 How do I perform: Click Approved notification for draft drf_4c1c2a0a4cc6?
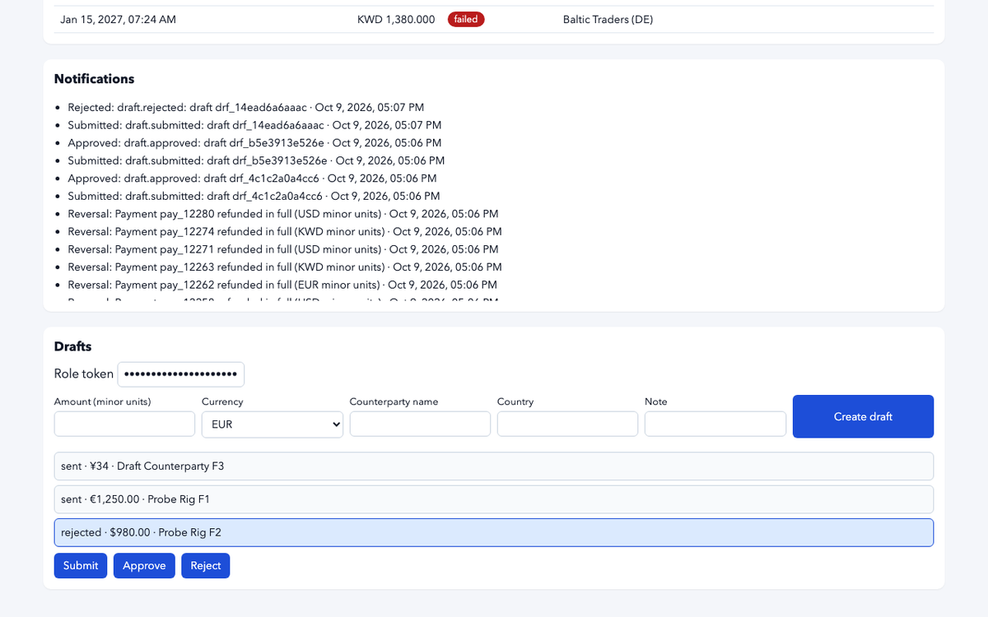(x=252, y=178)
